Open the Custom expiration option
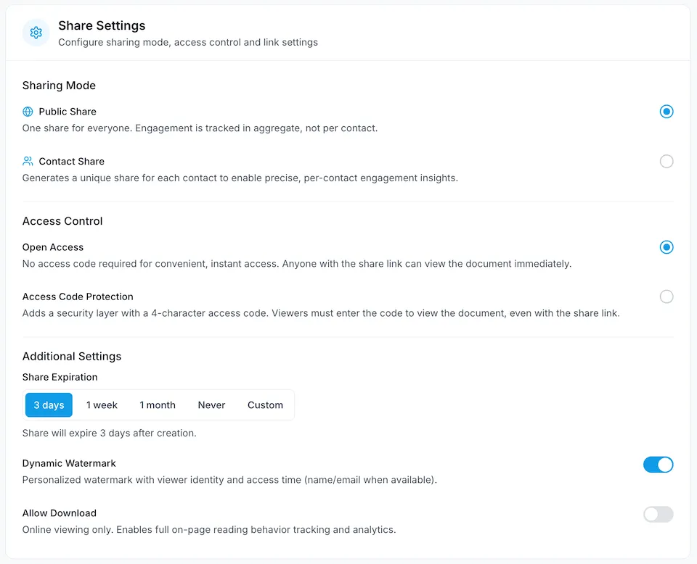Screen dimensions: 697x564 (265, 405)
